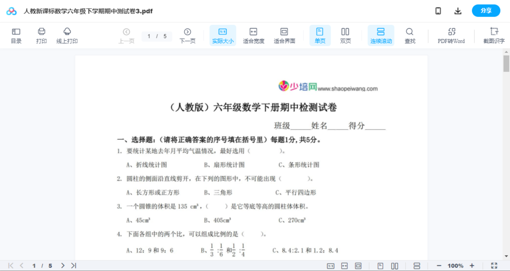The width and height of the screenshot is (510, 271).
Task: Enable 双页 two-page view mode
Action: [345, 35]
